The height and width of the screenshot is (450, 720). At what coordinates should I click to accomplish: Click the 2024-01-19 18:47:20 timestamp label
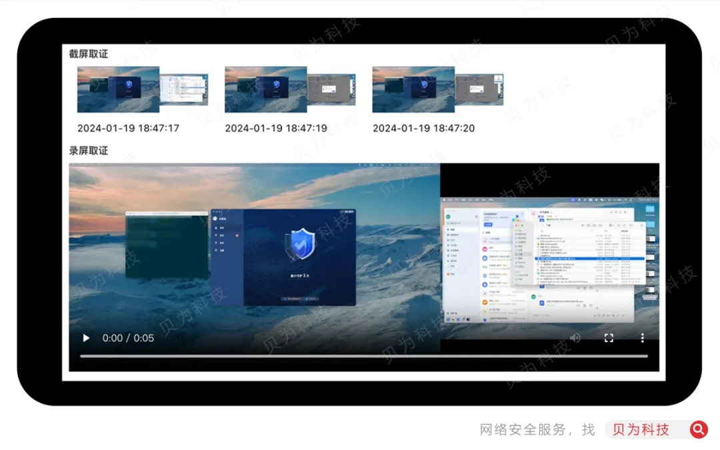(423, 128)
